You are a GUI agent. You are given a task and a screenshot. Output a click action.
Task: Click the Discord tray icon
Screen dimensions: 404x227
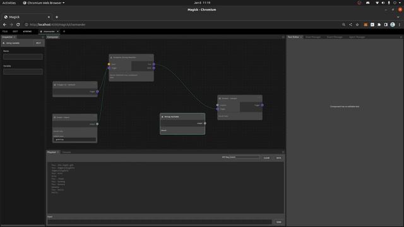[368, 3]
